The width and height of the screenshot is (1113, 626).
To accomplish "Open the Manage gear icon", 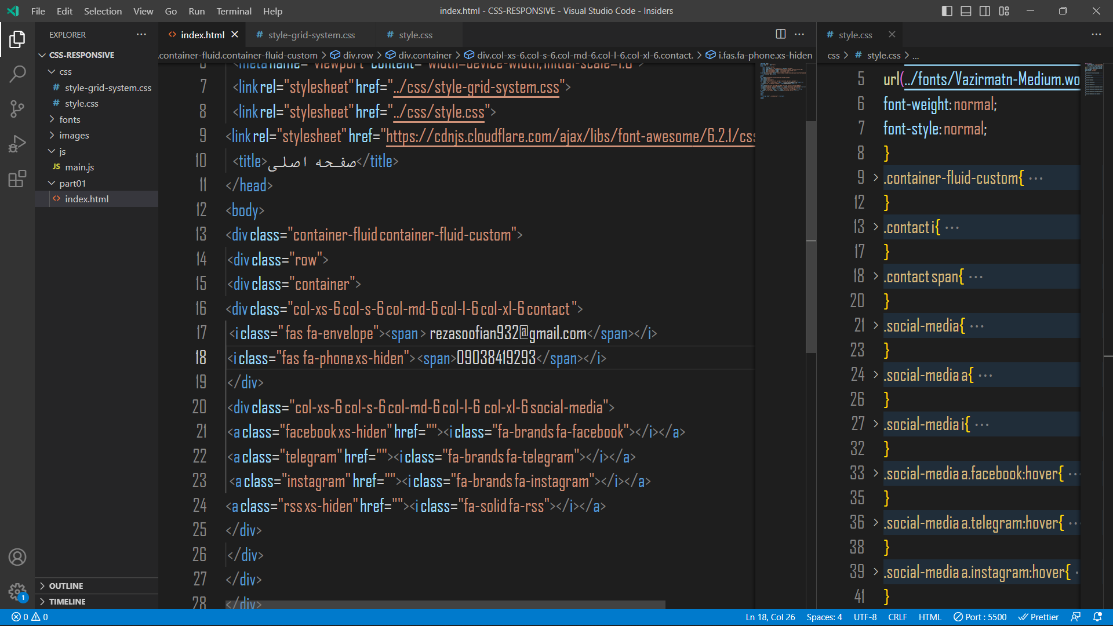I will click(17, 592).
